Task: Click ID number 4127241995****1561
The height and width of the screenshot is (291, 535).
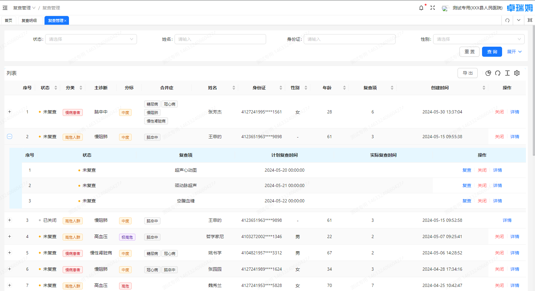Action: point(261,112)
